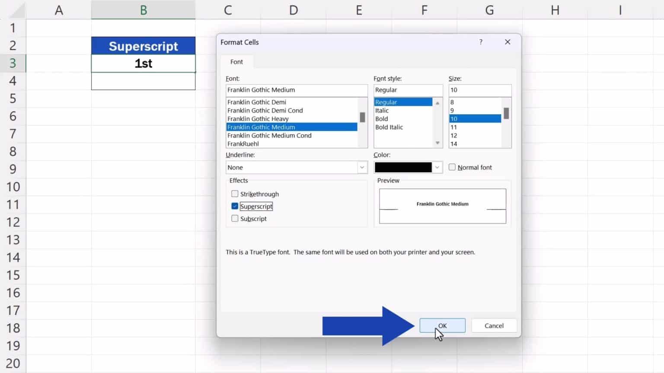Open the font Color dropdown
Image resolution: width=664 pixels, height=373 pixels.
pos(437,167)
